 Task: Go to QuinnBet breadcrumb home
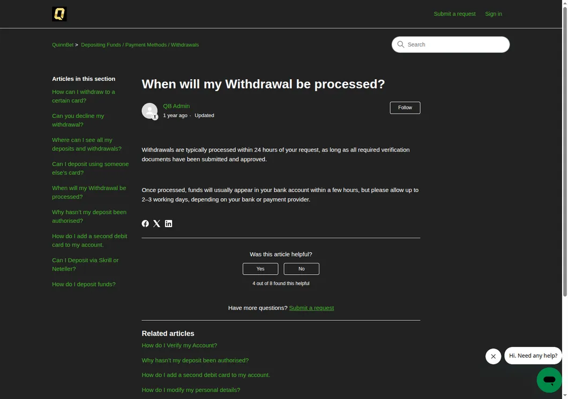(63, 45)
